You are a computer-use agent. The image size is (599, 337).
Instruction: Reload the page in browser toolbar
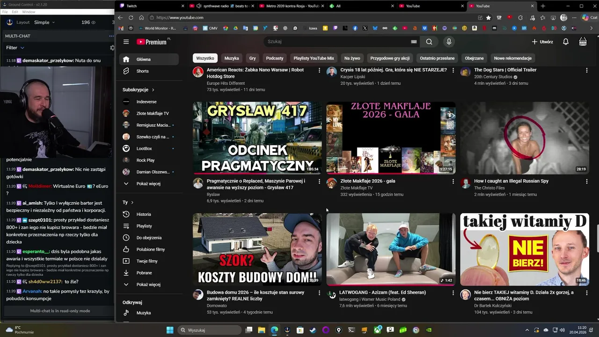[x=131, y=18]
